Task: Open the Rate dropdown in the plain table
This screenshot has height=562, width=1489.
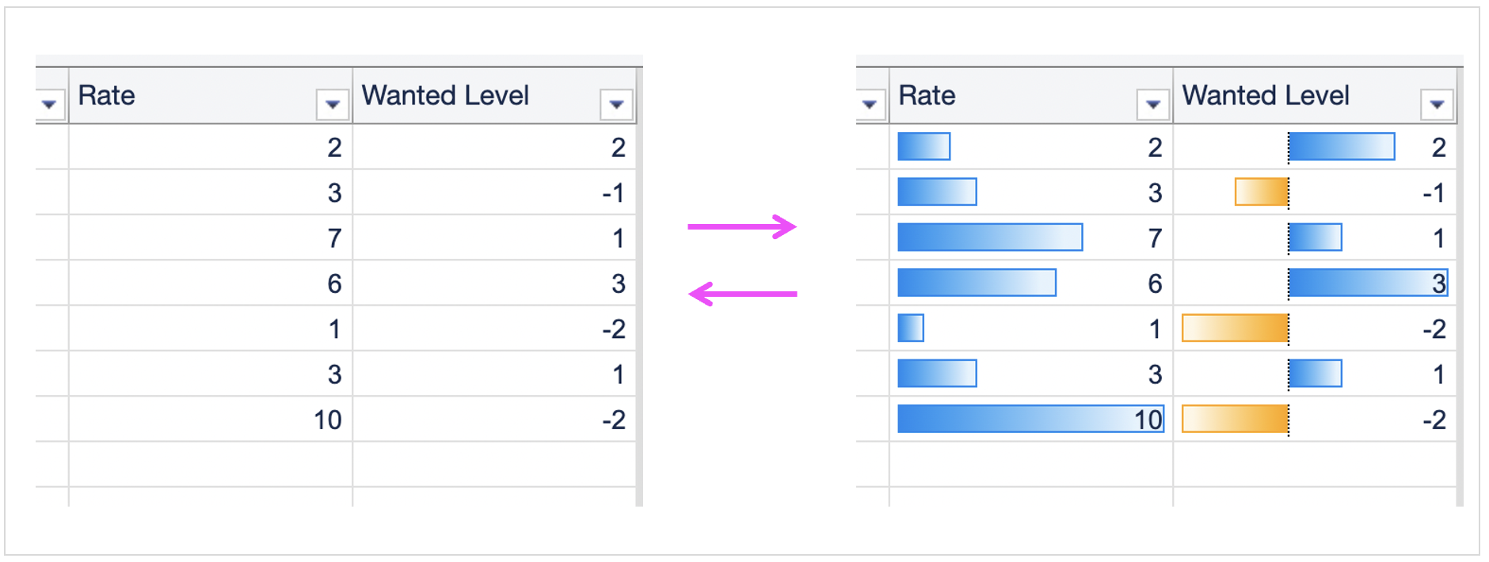Action: 333,104
